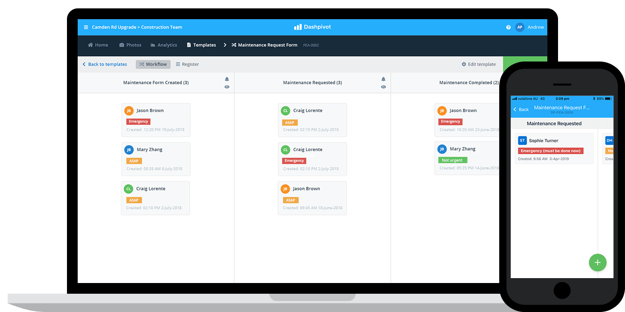
Task: Click Emergency tag on 19-July-2018 card
Action: point(138,122)
